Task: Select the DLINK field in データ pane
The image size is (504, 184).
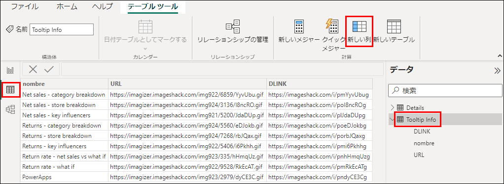Action: click(x=422, y=131)
